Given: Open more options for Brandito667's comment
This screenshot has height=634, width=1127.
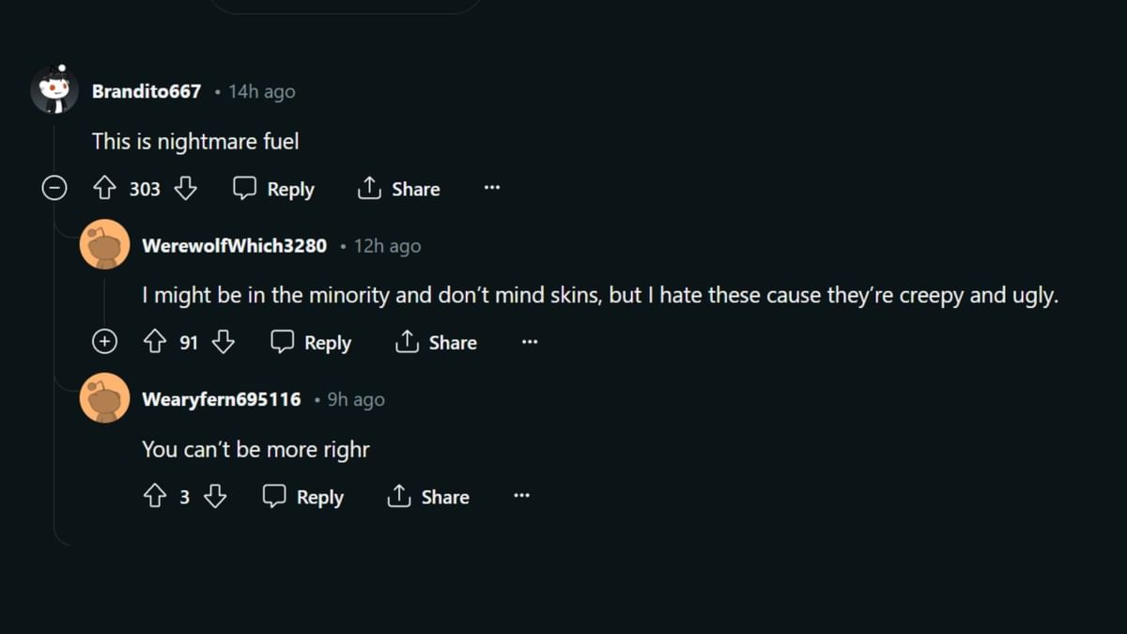Looking at the screenshot, I should click(x=492, y=189).
